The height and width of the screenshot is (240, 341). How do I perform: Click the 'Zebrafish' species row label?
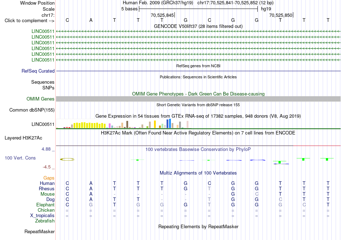(x=45, y=221)
